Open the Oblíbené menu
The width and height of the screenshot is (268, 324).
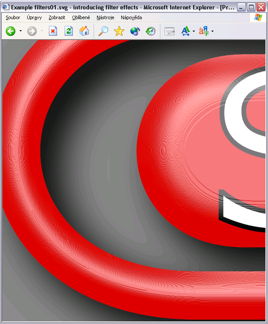point(81,17)
